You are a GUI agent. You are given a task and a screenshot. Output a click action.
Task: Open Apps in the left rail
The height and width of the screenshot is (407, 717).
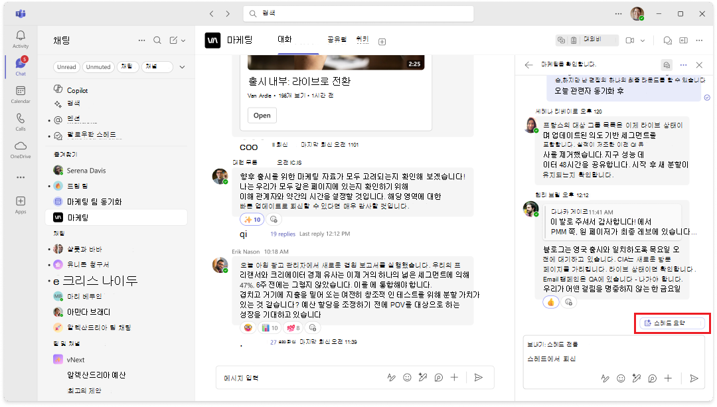pyautogui.click(x=21, y=205)
